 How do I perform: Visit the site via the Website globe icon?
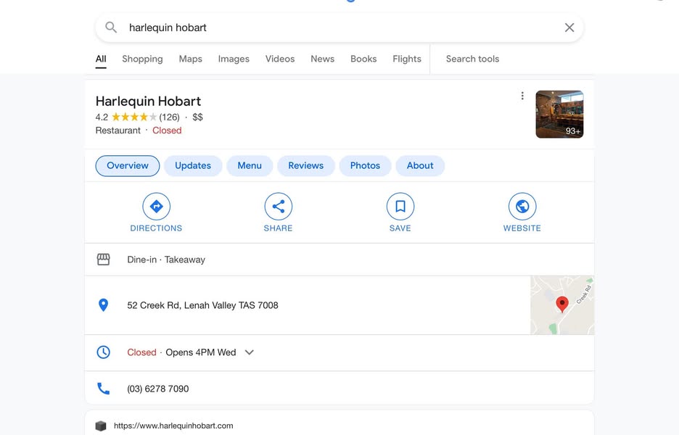tap(522, 207)
